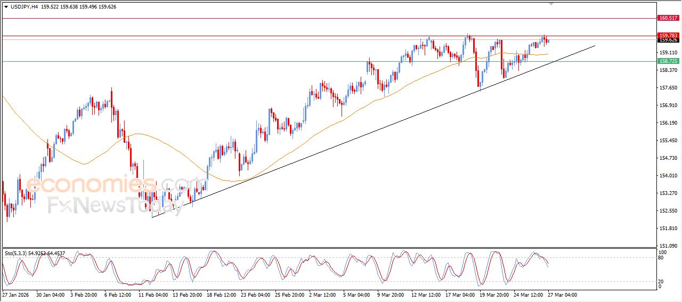The image size is (682, 302).
Task: Click the gray chart shift marker at top
Action: (x=552, y=4)
